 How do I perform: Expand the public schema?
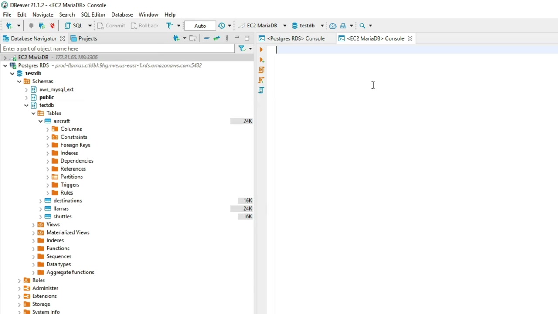coord(27,97)
